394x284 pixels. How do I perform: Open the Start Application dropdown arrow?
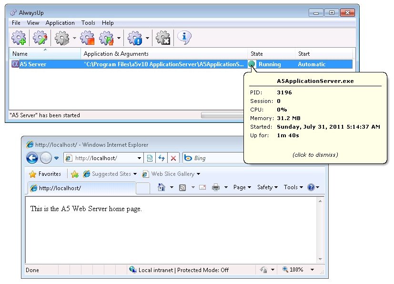point(74,38)
